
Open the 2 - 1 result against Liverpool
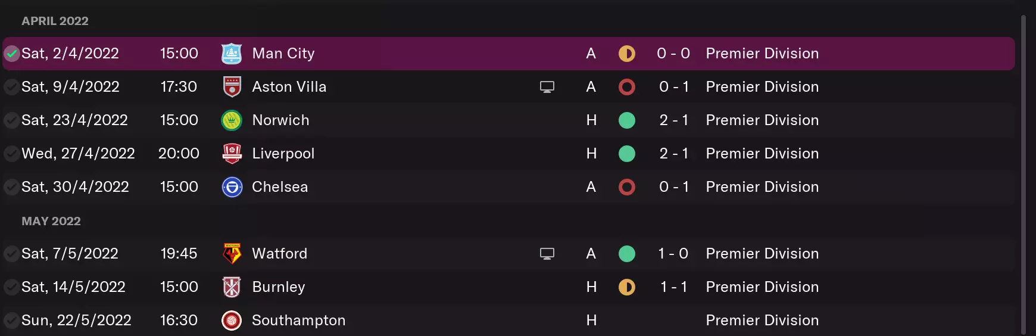coord(673,154)
